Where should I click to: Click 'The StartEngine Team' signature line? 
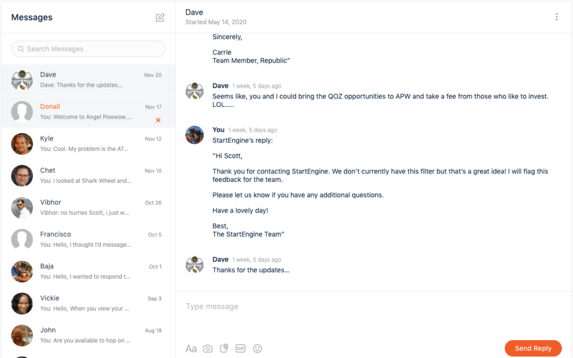coord(248,234)
